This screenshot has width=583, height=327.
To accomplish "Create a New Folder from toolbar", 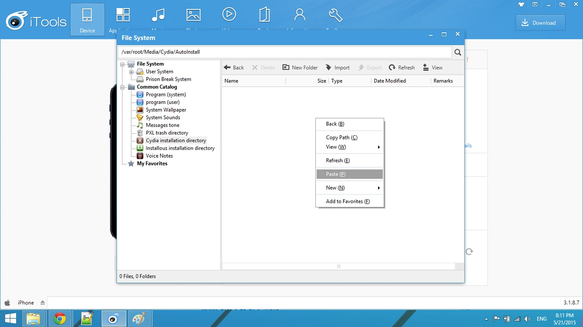I will (x=300, y=68).
